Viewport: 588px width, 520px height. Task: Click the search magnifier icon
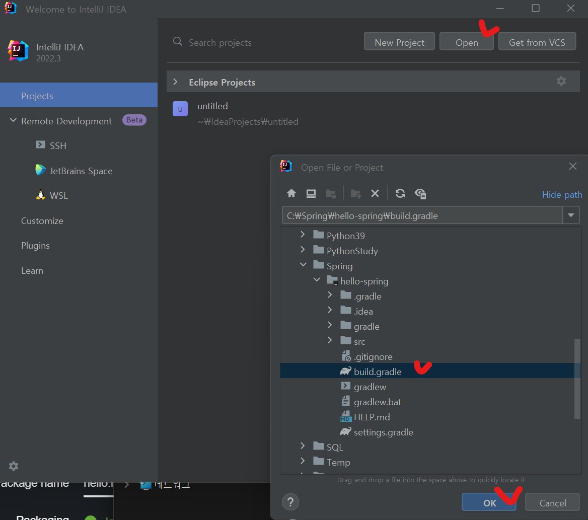coord(178,42)
